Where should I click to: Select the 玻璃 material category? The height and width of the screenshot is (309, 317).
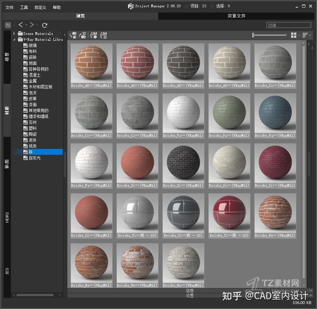click(33, 45)
